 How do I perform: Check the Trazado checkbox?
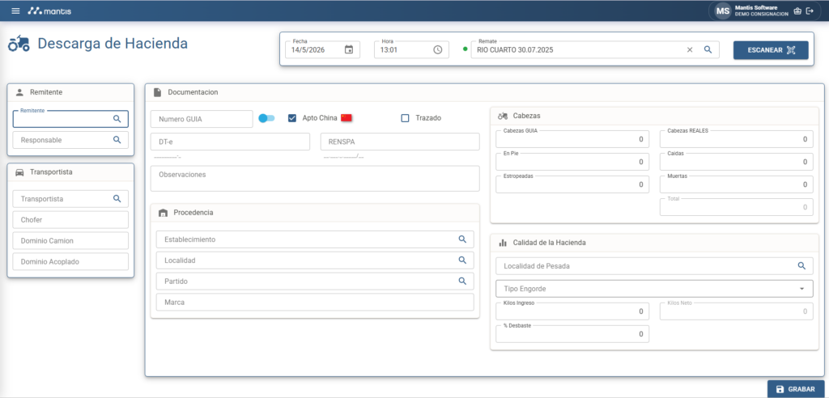pos(405,118)
